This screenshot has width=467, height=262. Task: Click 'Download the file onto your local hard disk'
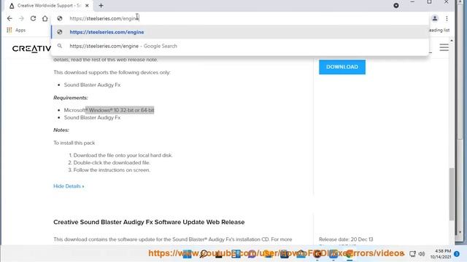pos(123,155)
